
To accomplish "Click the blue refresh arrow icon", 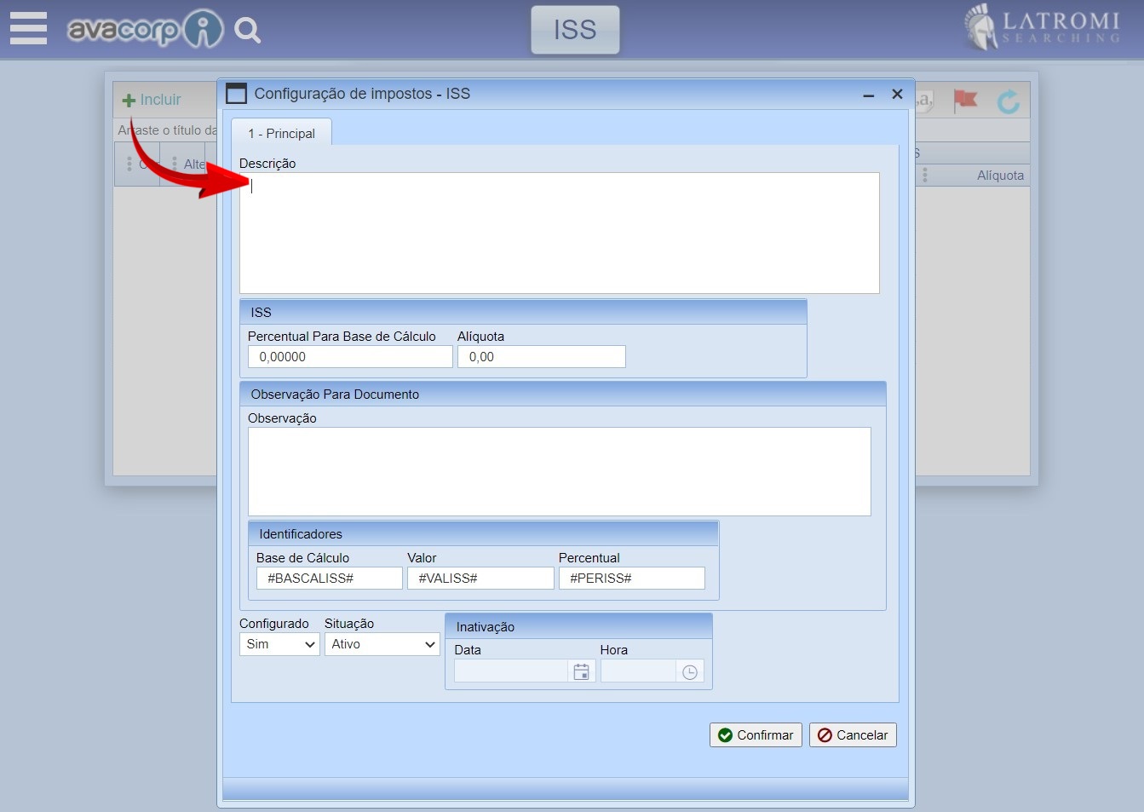I will click(x=1008, y=101).
